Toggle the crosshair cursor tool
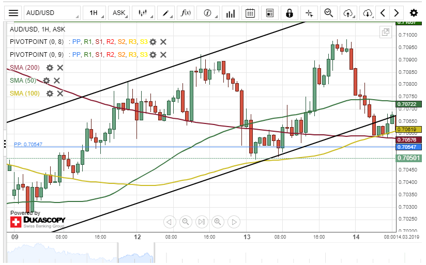The width and height of the screenshot is (426, 265). [309, 13]
